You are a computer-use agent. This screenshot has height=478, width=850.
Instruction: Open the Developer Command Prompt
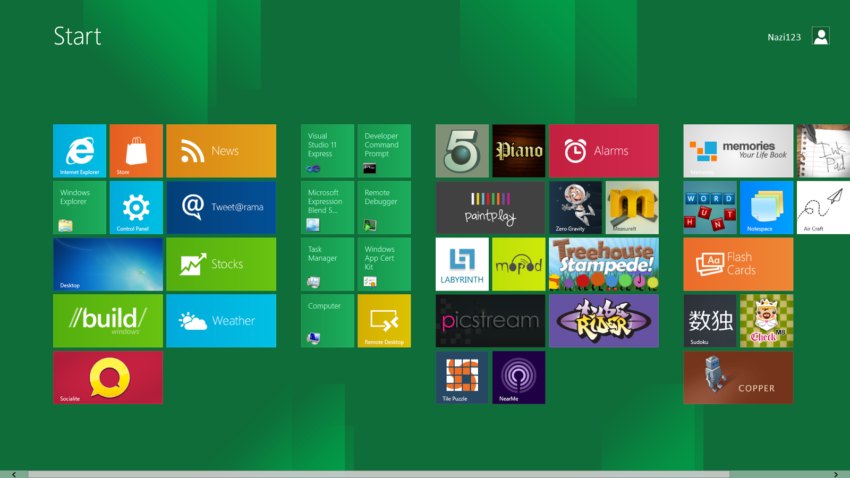coord(384,150)
